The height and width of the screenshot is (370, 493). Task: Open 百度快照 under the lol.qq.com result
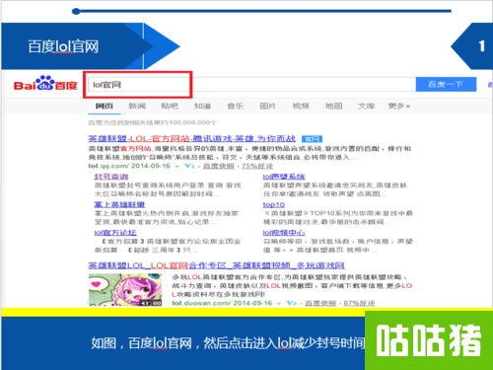pos(219,166)
